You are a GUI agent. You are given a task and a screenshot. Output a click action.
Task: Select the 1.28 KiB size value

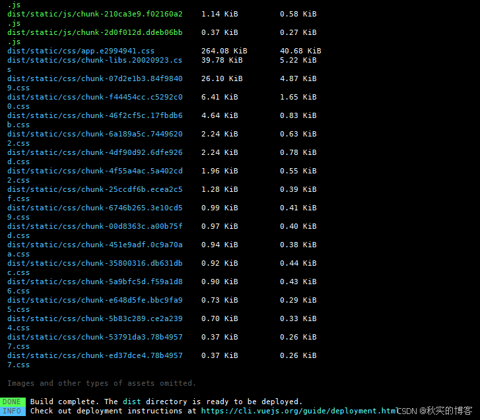click(219, 189)
